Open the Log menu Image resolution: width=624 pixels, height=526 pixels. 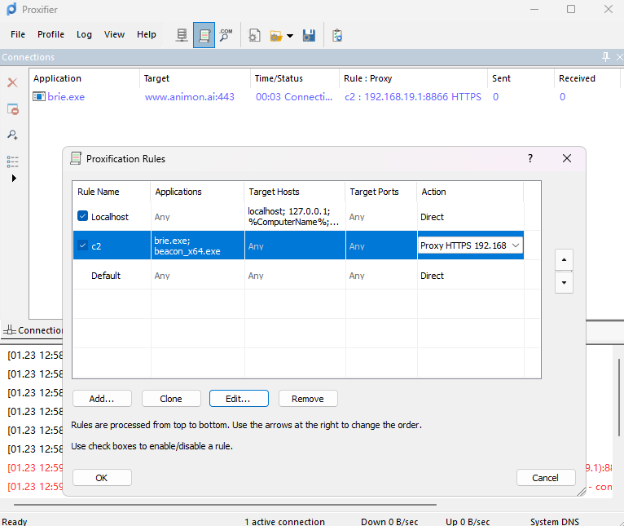click(x=84, y=34)
